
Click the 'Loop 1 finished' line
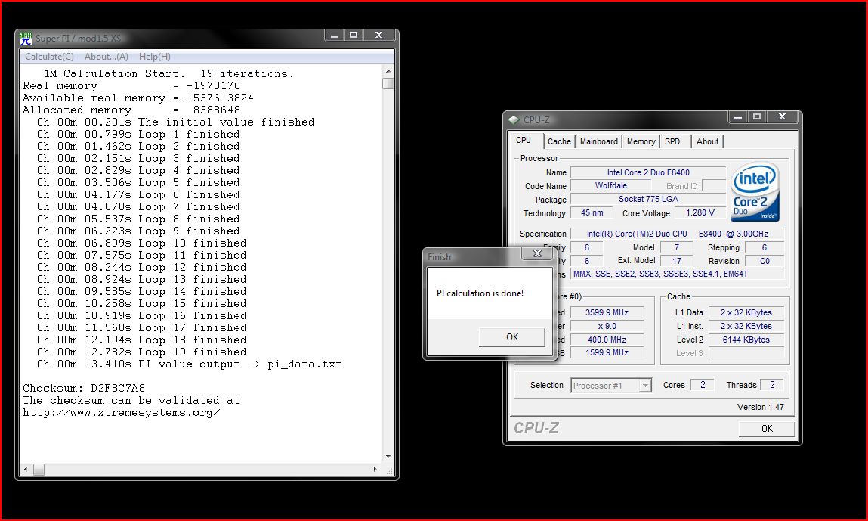(138, 134)
